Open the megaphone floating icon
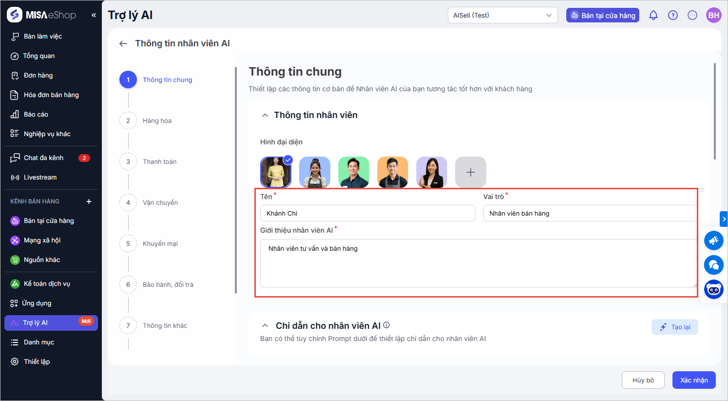The width and height of the screenshot is (728, 401). pyautogui.click(x=713, y=241)
